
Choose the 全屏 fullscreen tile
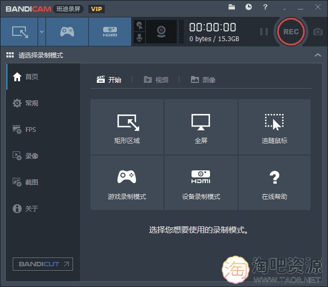201,127
